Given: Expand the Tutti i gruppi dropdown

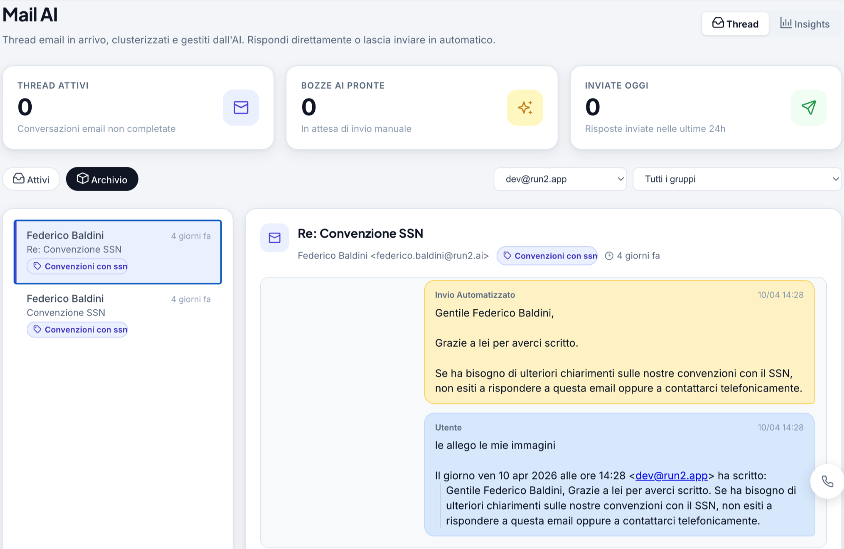Looking at the screenshot, I should click(736, 179).
